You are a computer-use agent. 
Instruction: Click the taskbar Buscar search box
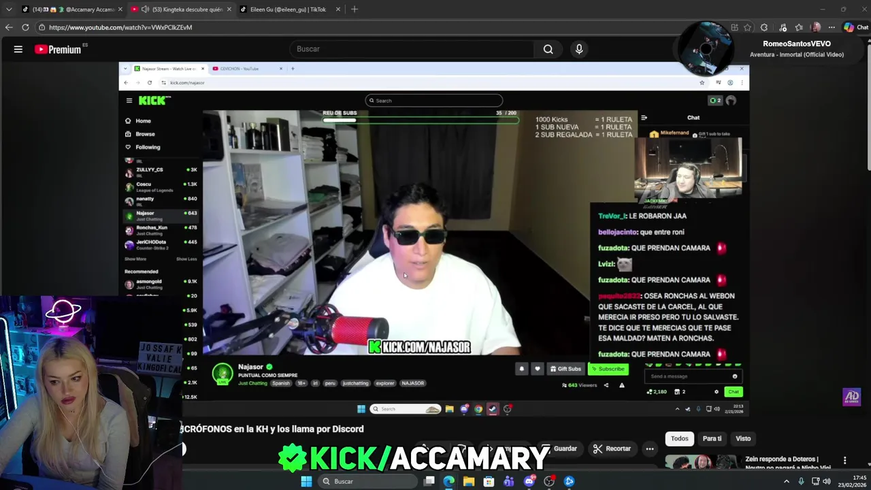369,481
